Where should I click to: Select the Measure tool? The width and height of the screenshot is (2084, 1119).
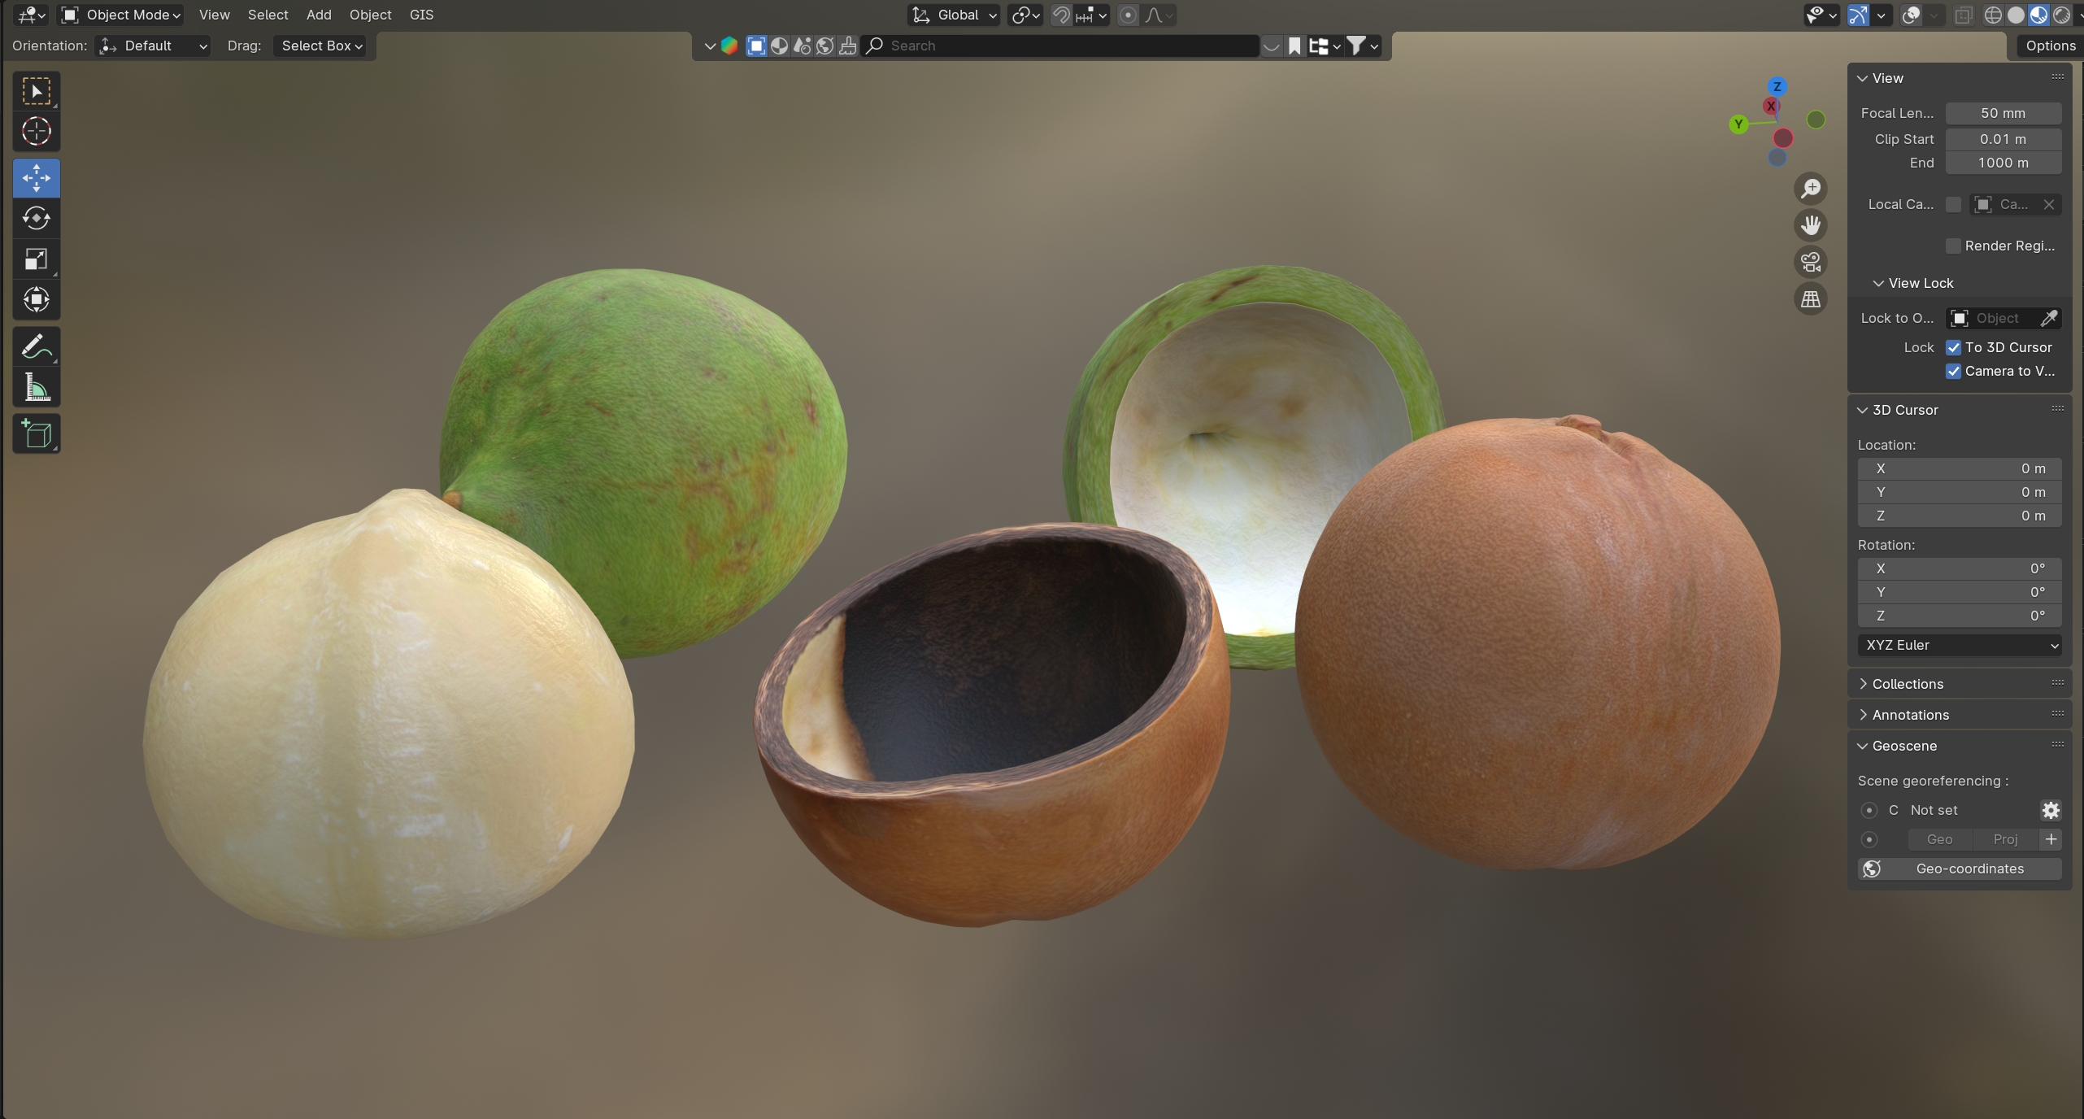pyautogui.click(x=36, y=387)
